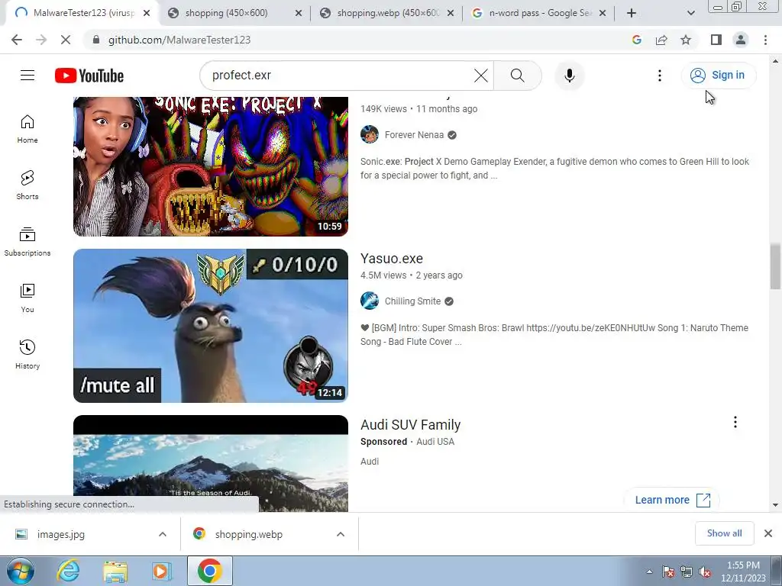Viewport: 782px width, 586px height.
Task: Expand options for shopping.webp download
Action: coord(341,534)
